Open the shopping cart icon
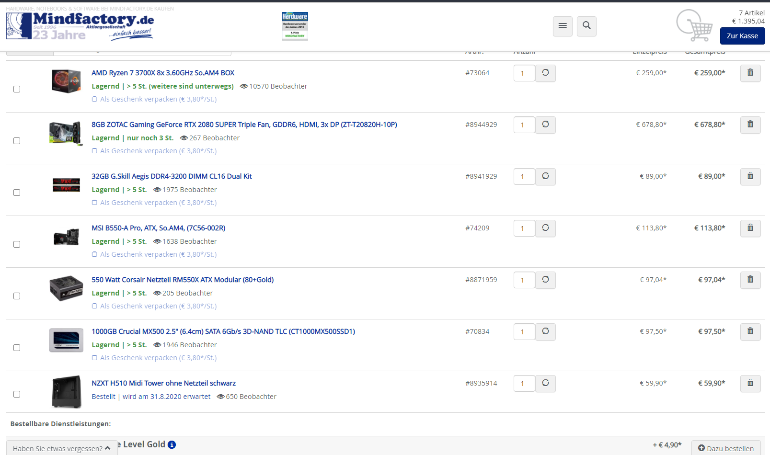This screenshot has width=770, height=455. [694, 25]
